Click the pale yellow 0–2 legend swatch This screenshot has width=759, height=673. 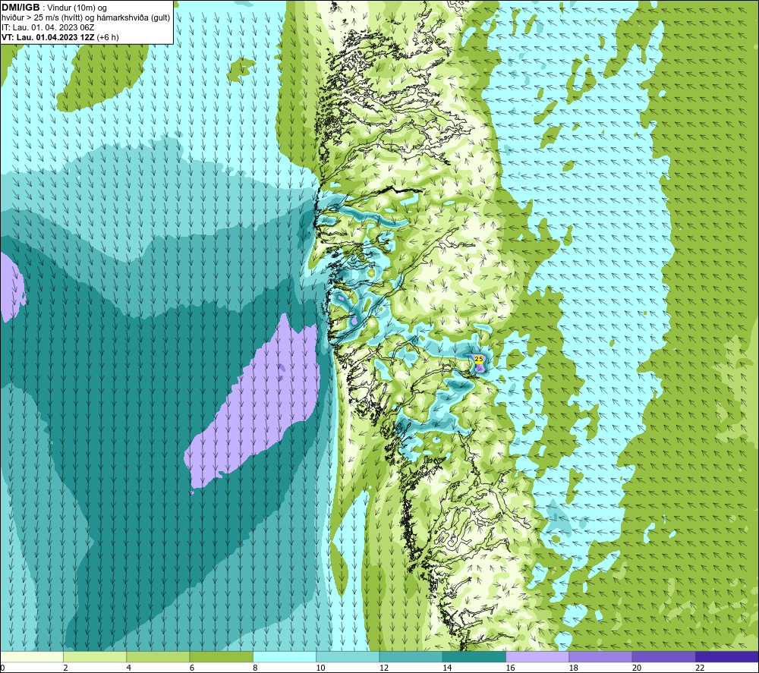(32, 656)
